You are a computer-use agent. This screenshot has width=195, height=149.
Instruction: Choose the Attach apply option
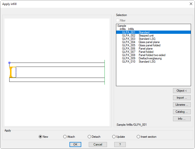point(65,137)
